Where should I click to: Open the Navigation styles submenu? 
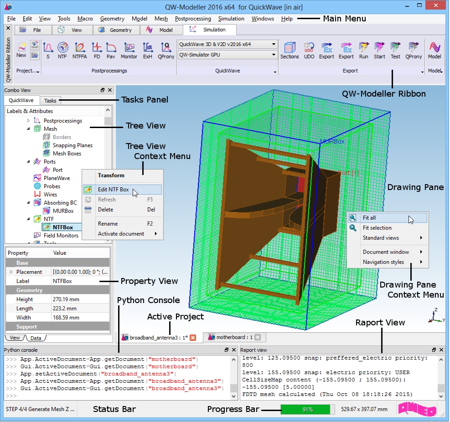click(x=388, y=262)
